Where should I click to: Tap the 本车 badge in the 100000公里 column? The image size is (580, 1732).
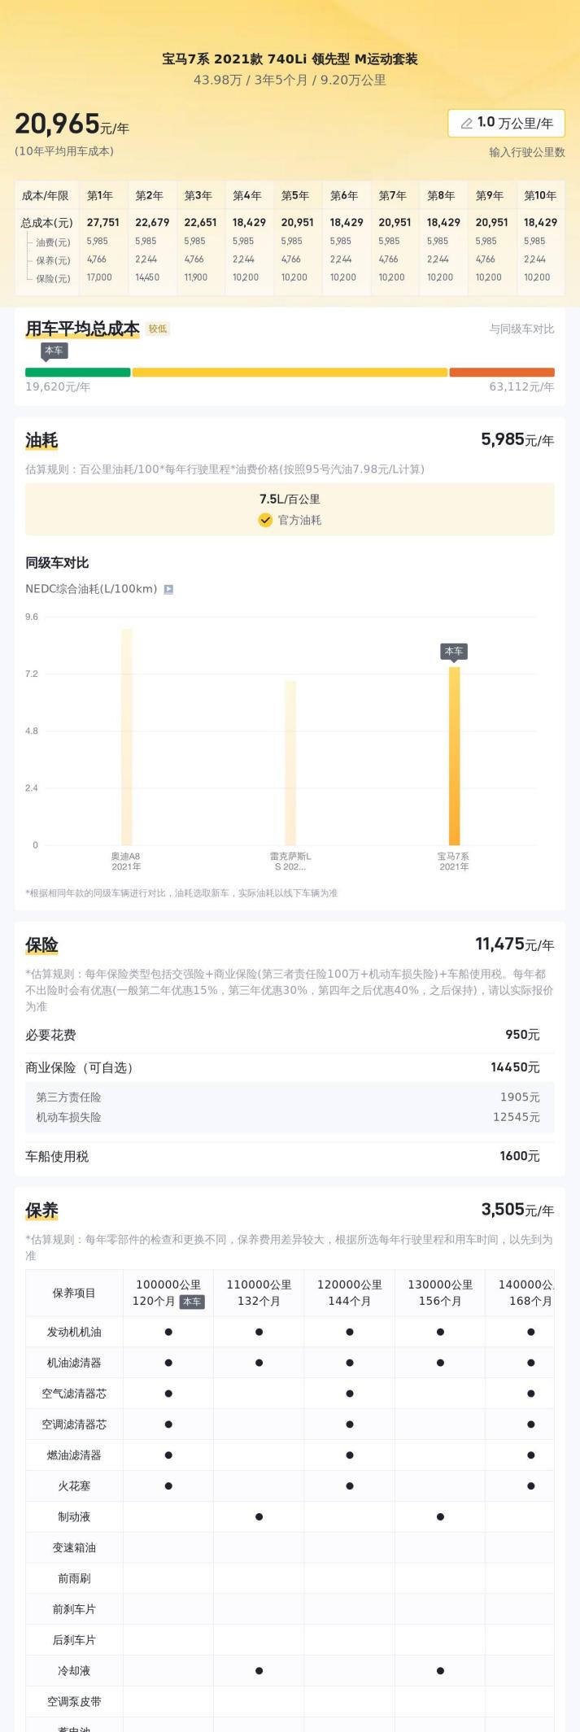(x=192, y=1302)
